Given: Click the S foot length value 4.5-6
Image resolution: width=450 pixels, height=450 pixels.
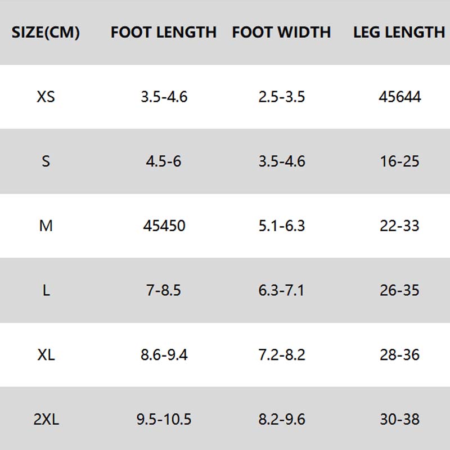Looking at the screenshot, I should click(x=164, y=161).
